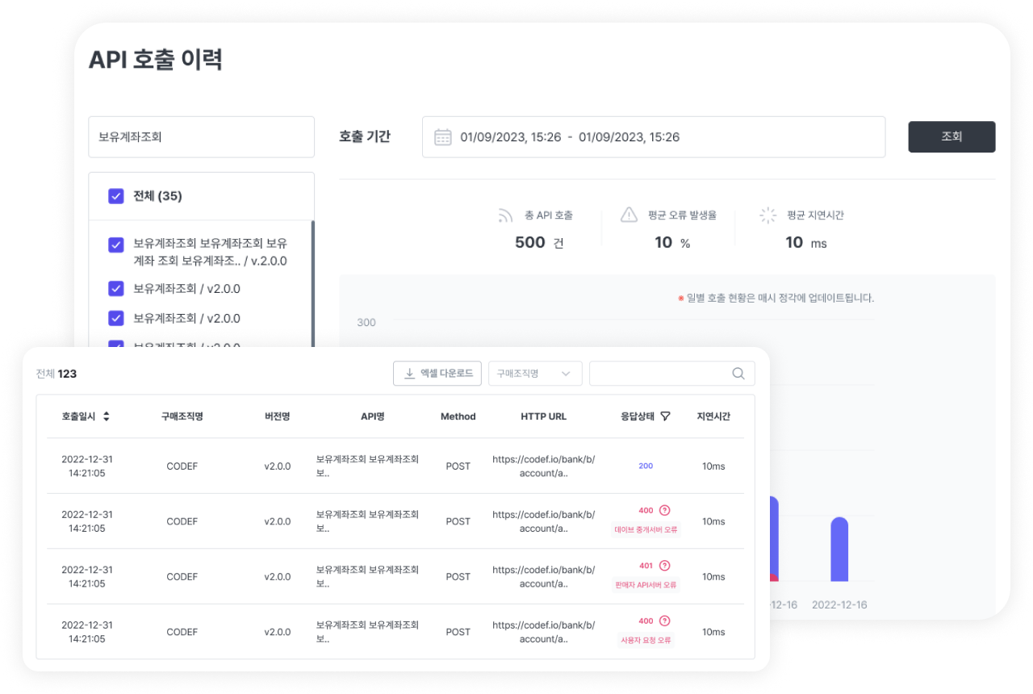Click help icon next to 401 status

665,566
